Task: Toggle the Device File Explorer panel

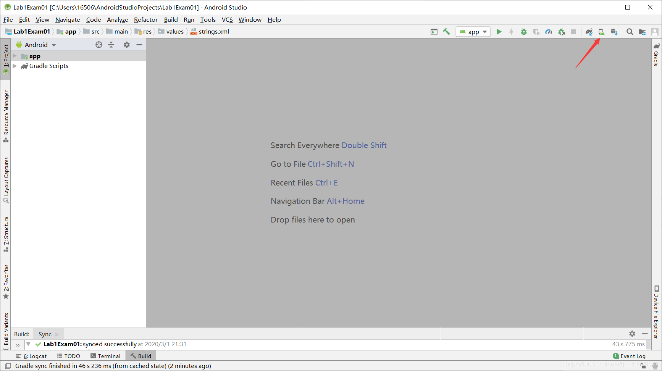Action: click(656, 311)
